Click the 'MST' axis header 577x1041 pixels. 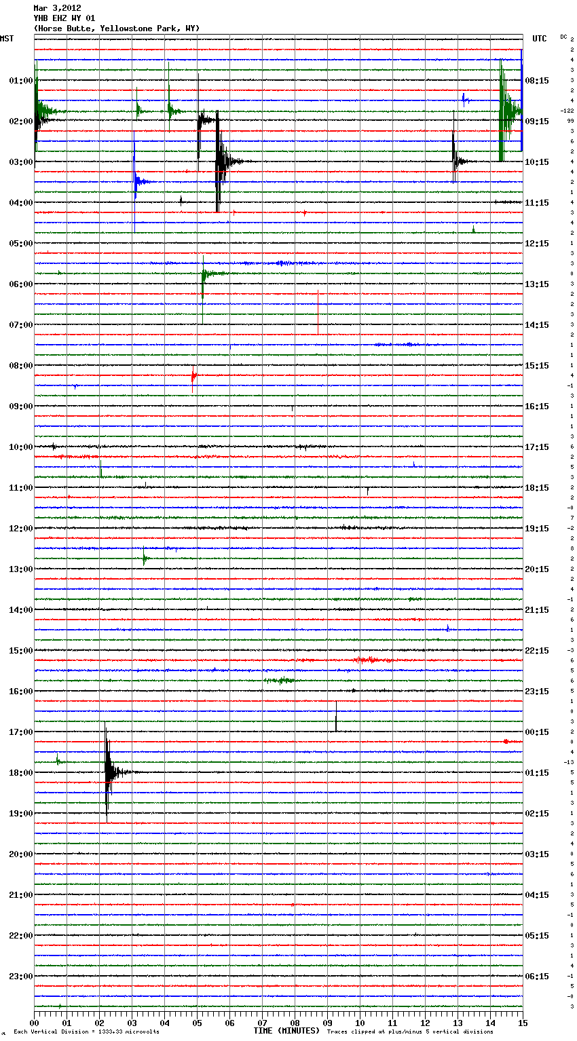(7, 39)
